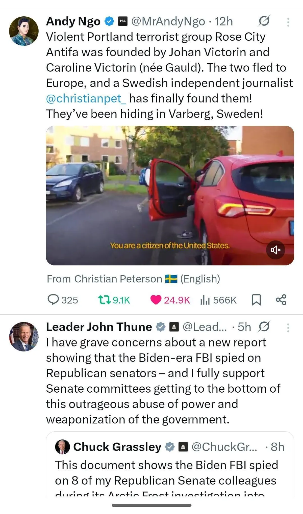Tap Chuck Grassley's small avatar
Image resolution: width=303 pixels, height=514 pixels.
point(62,447)
